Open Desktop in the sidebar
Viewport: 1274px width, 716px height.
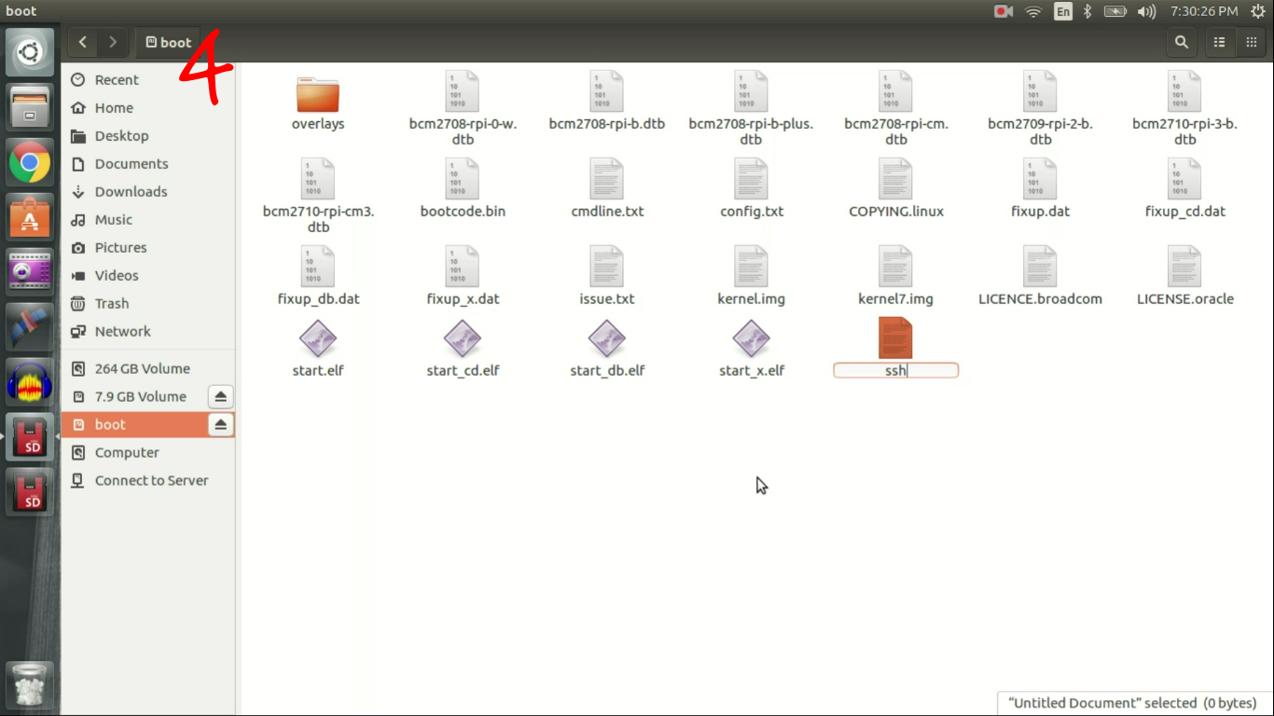point(147,136)
